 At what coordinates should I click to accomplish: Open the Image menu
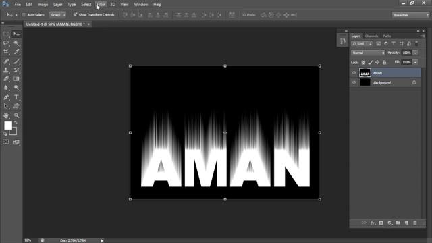click(x=43, y=5)
